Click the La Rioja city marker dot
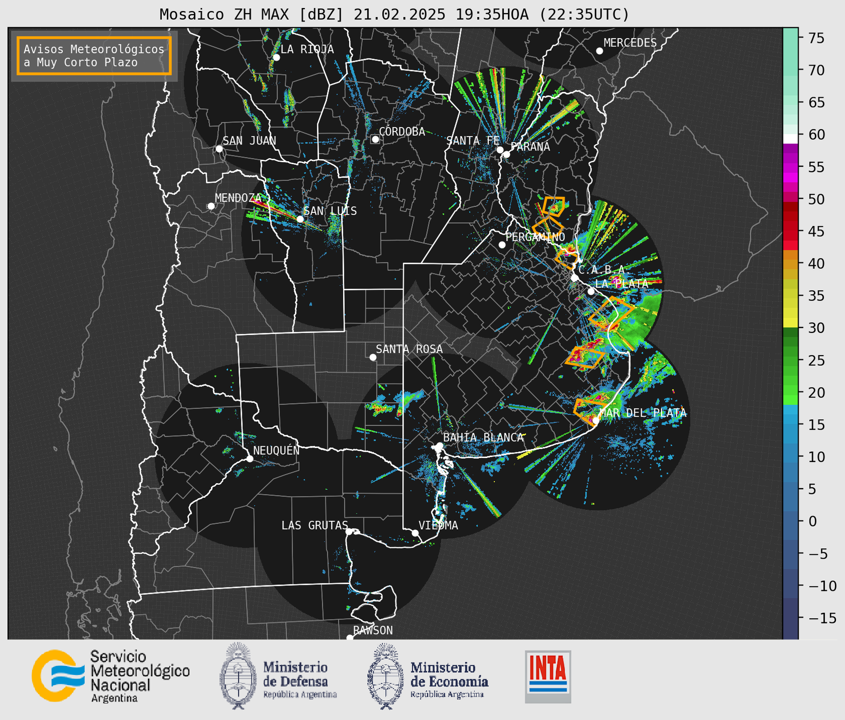 [276, 58]
